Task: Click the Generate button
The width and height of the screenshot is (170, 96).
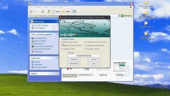Action: 74,59
